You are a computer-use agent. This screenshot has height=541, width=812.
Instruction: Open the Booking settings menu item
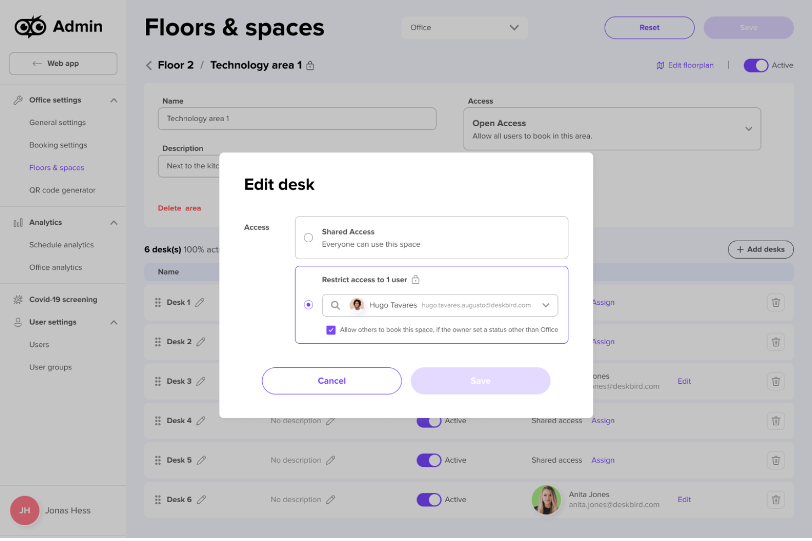click(x=58, y=145)
